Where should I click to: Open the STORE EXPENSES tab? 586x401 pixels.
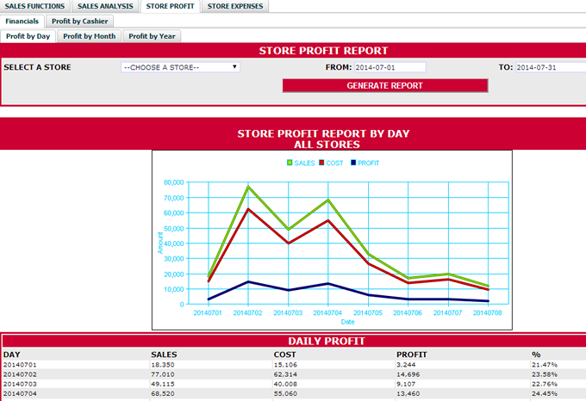coord(235,6)
